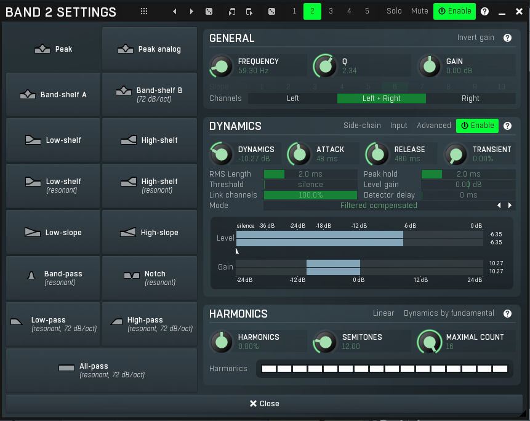Viewport: 530px width, 421px height.
Task: Click the Frequency knob
Action: [x=222, y=66]
